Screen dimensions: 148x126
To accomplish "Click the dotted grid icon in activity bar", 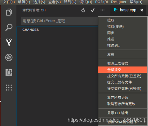I will [x=9, y=88].
